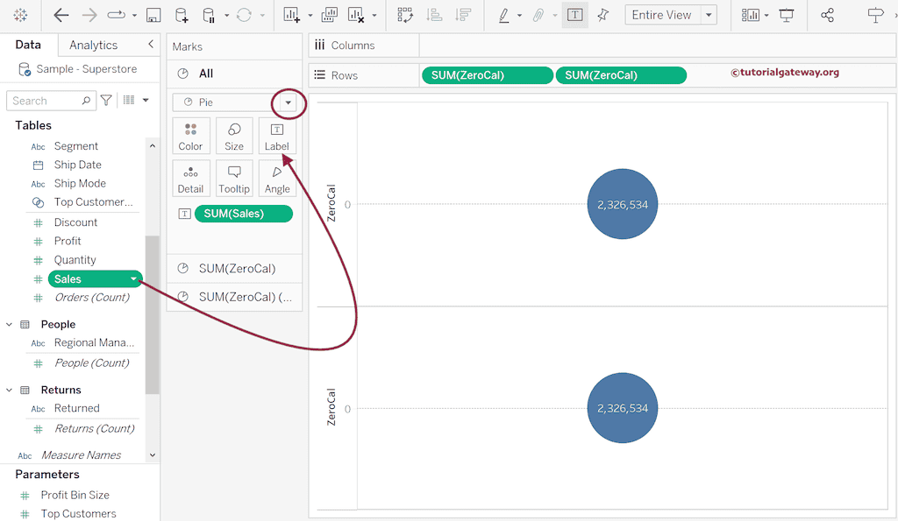The width and height of the screenshot is (898, 521).
Task: Click the Tooltip button on Marks card
Action: (x=234, y=179)
